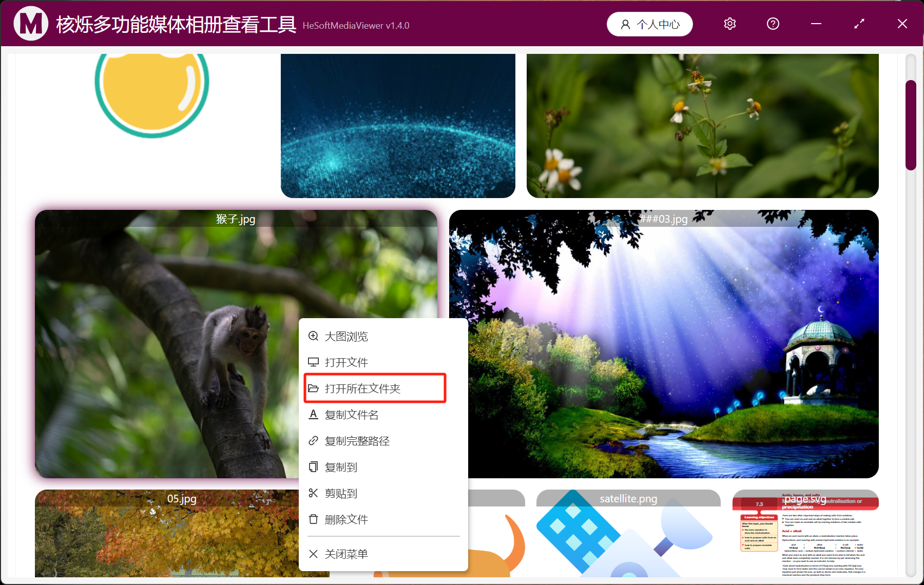Image resolution: width=924 pixels, height=585 pixels.
Task: Select 复制文件名 menu entry
Action: point(352,415)
